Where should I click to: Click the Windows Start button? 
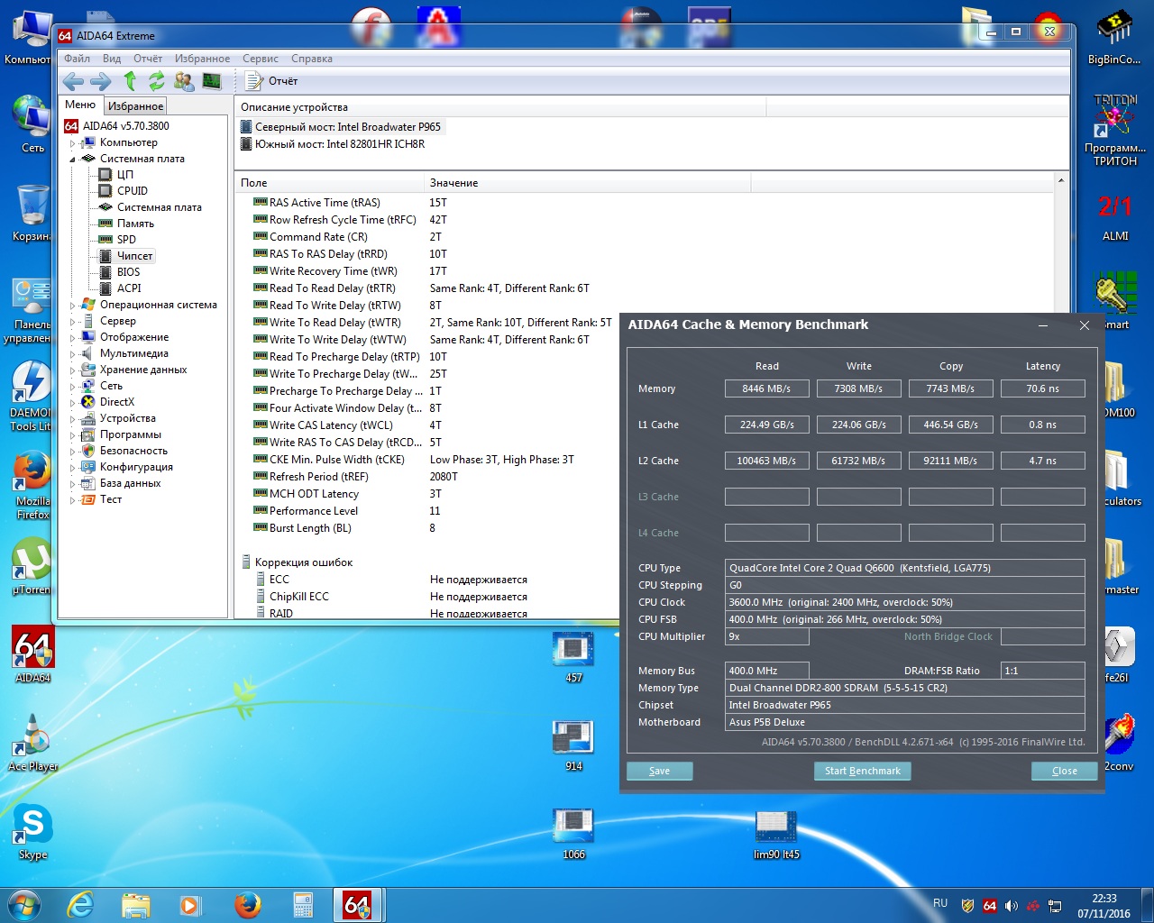tap(24, 905)
